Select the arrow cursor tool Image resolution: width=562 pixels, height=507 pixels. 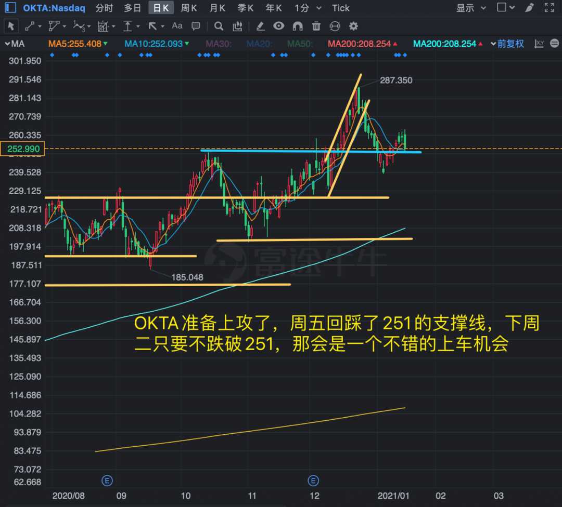(x=11, y=26)
